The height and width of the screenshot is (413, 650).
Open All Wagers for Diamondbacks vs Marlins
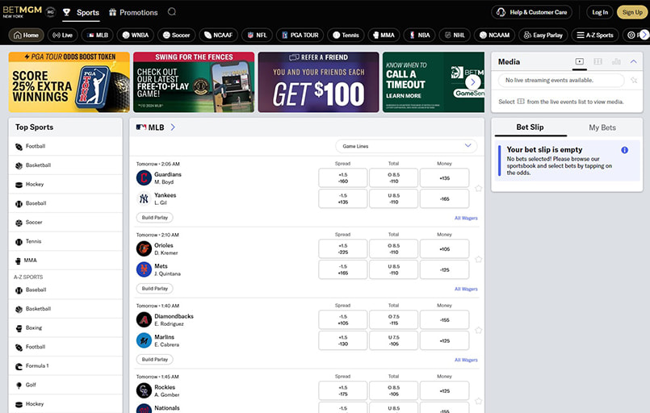(x=466, y=360)
